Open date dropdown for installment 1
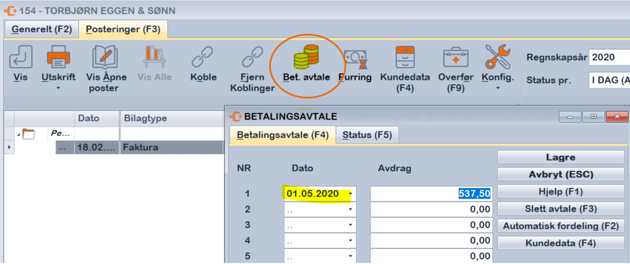The image size is (630, 264). 350,194
